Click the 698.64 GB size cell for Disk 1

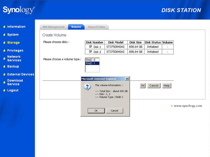point(136,47)
